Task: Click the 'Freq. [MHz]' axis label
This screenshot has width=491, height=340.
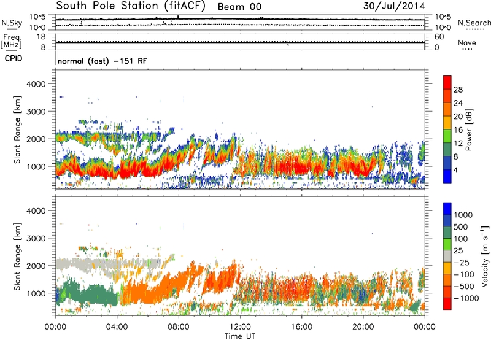Action: pos(11,41)
